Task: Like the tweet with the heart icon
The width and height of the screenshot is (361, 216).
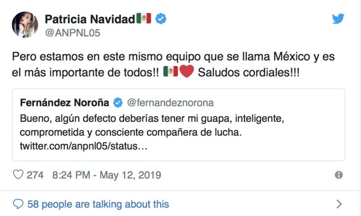Action: pyautogui.click(x=18, y=175)
